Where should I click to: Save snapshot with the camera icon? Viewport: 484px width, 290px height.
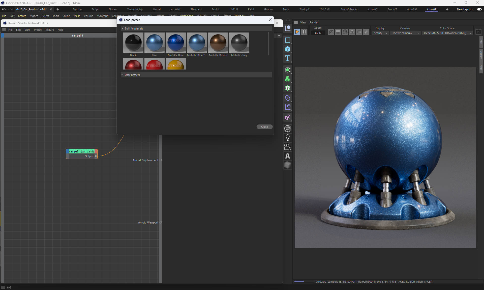478,32
